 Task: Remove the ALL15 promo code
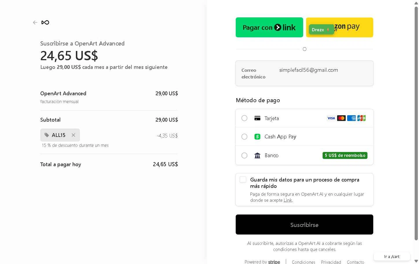73,135
